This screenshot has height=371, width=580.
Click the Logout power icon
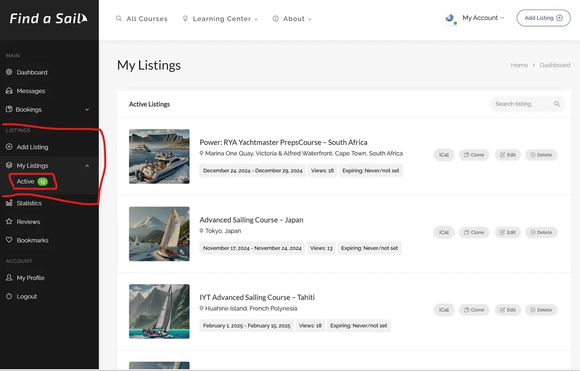click(9, 296)
